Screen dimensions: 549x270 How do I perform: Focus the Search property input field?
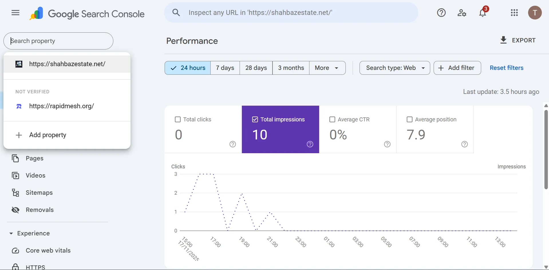(58, 41)
